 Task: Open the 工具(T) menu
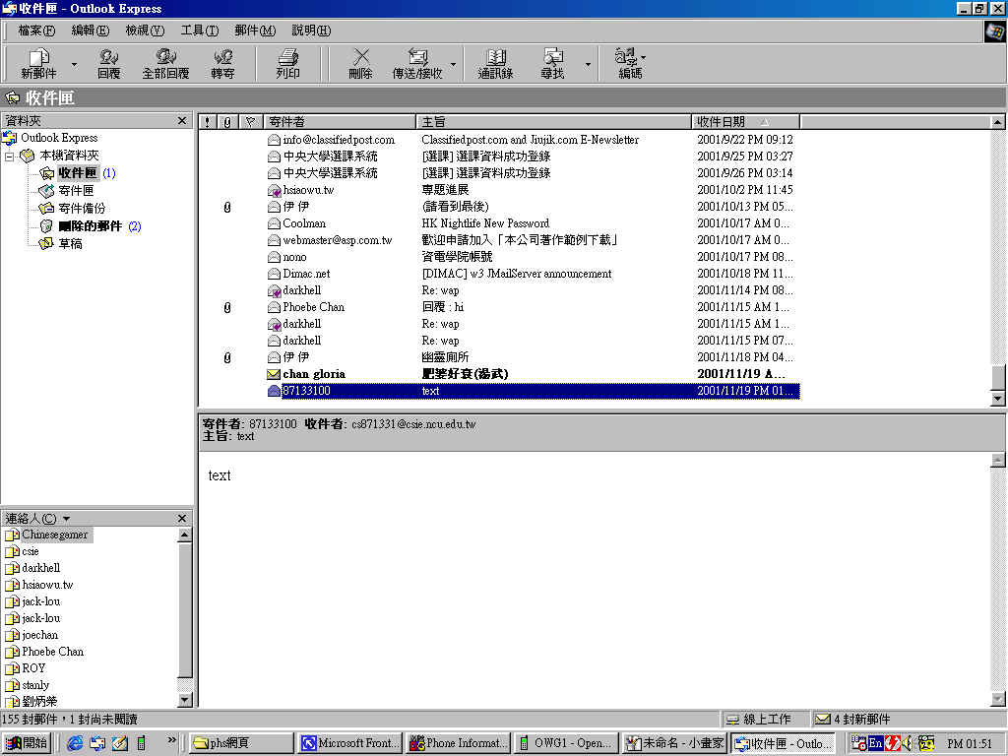click(199, 31)
